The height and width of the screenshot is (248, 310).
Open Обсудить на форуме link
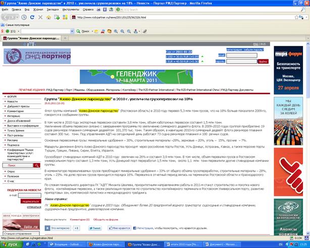pos(106,219)
